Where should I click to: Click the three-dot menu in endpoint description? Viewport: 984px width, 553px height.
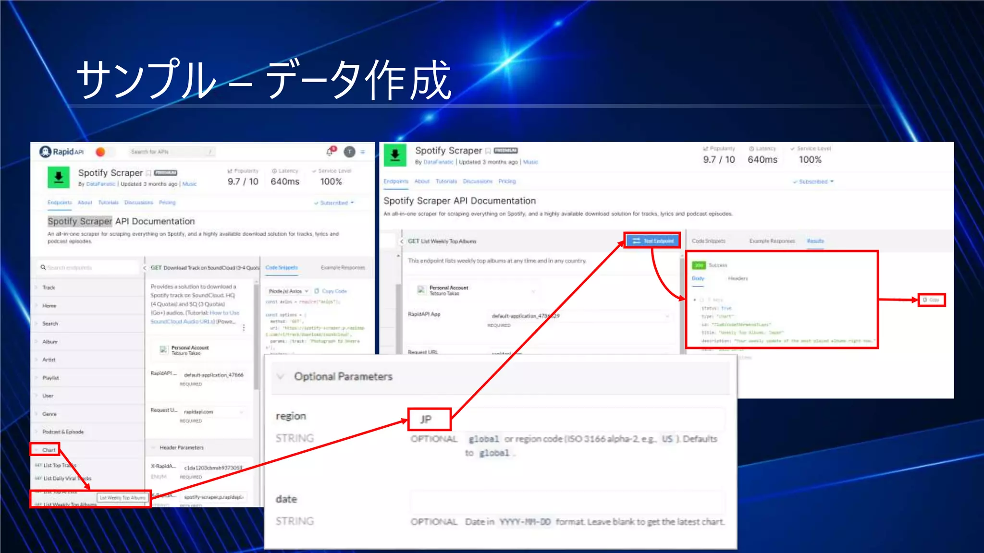(x=244, y=327)
